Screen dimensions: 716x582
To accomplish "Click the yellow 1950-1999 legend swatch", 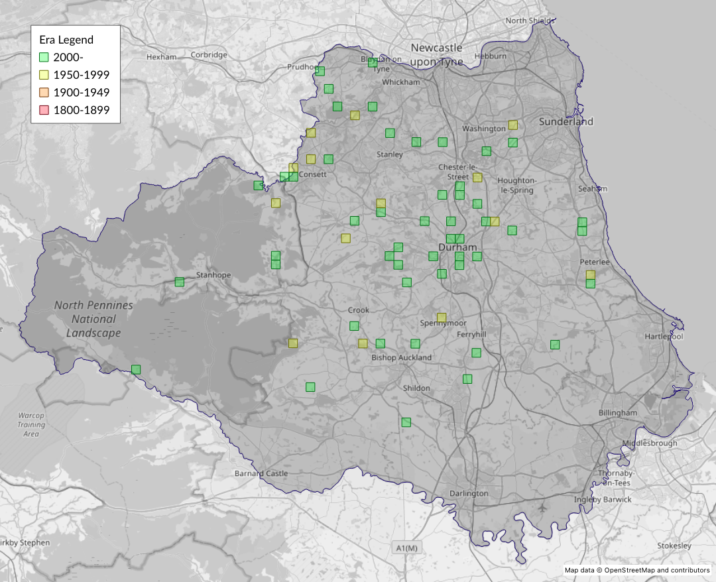I will pos(44,75).
